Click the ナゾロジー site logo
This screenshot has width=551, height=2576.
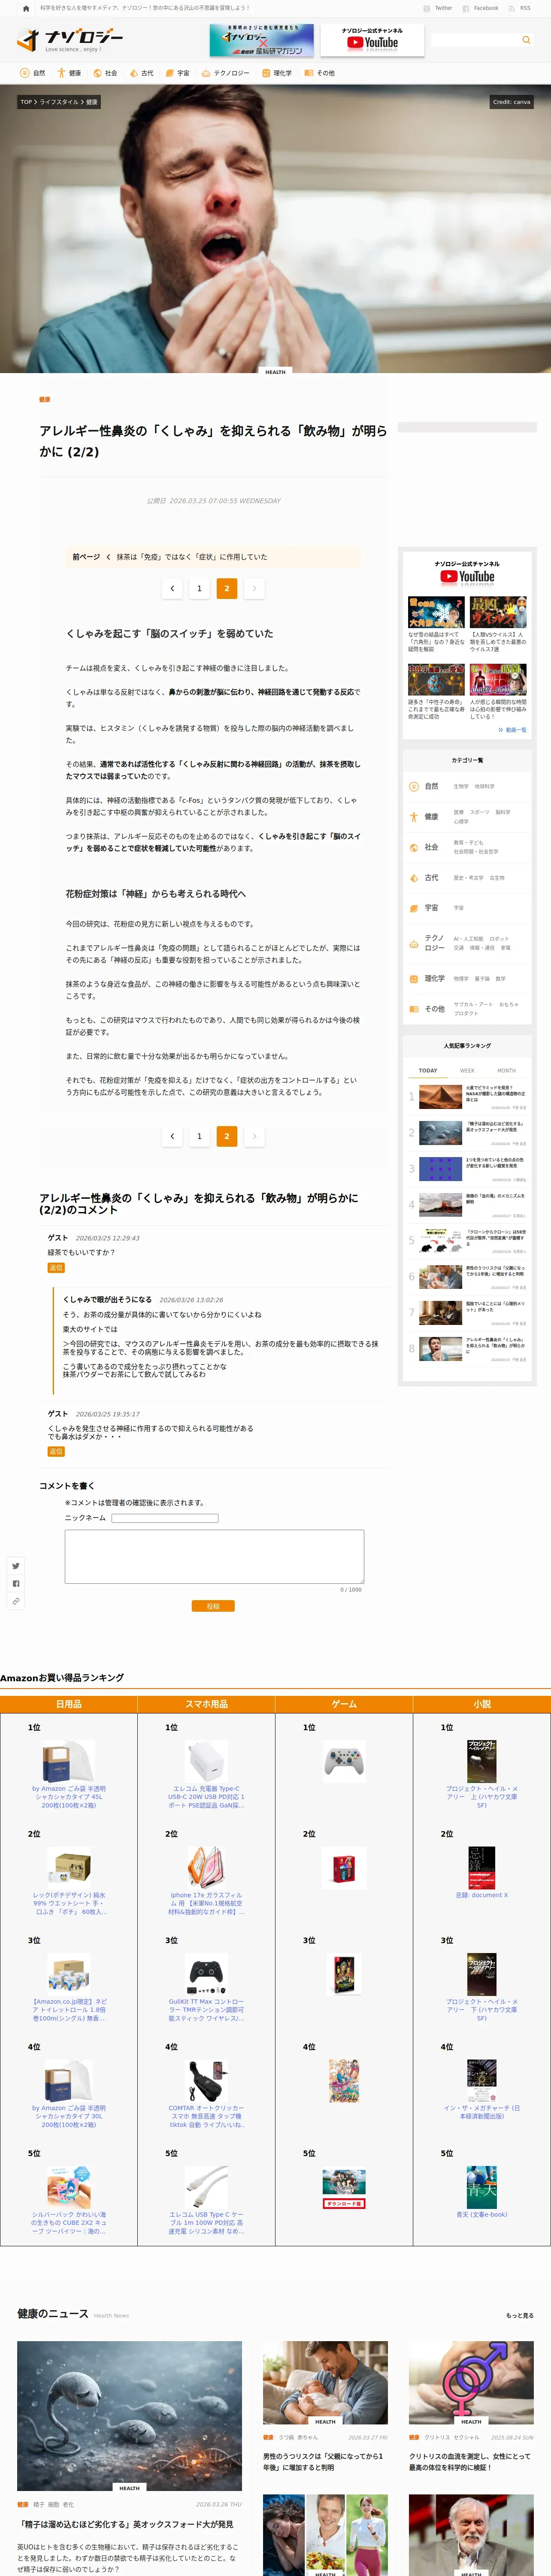[70, 39]
